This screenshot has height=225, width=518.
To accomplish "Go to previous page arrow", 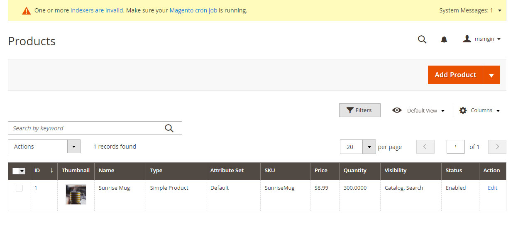I will click(x=425, y=147).
